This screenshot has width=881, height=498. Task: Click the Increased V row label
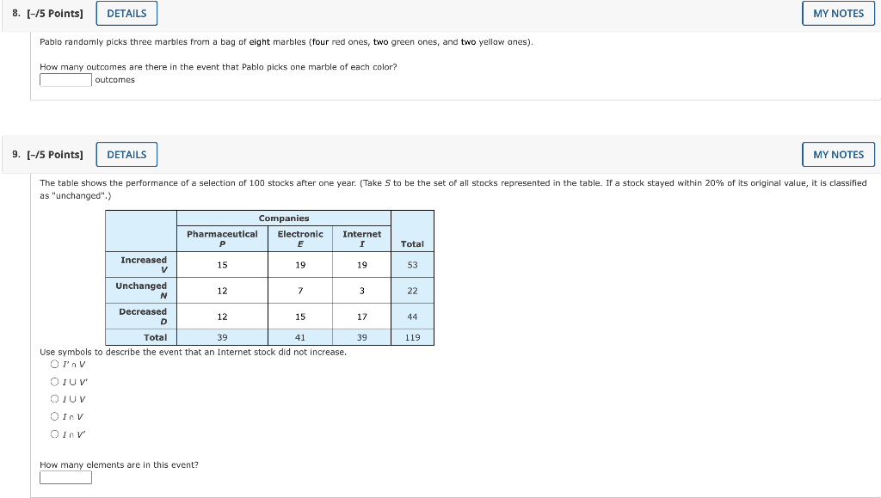[140, 264]
